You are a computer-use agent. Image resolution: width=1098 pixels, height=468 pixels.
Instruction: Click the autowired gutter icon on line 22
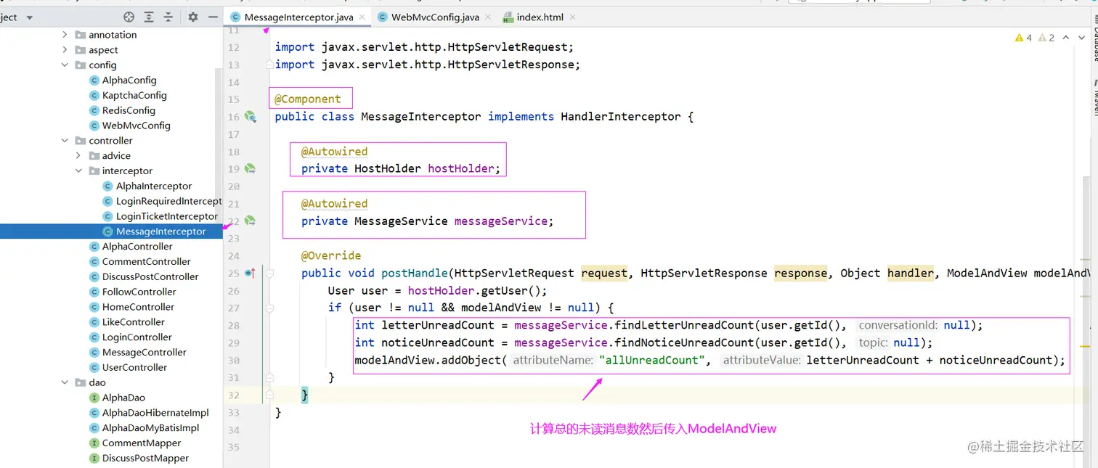(250, 221)
